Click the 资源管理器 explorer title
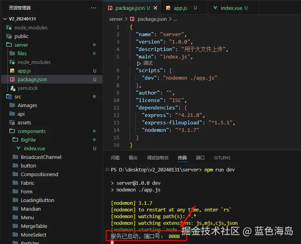301x244 pixels. coord(20,8)
